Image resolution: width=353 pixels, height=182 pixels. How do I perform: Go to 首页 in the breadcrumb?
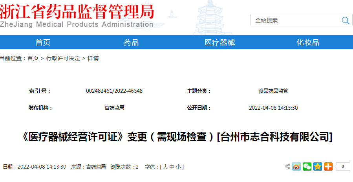click(33, 58)
